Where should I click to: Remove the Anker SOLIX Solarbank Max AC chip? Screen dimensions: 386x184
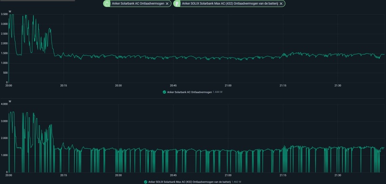click(x=281, y=4)
